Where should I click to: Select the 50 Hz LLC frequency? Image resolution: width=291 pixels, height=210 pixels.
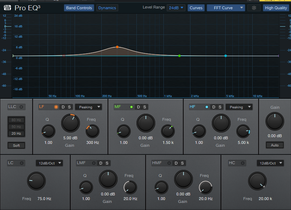(16, 126)
